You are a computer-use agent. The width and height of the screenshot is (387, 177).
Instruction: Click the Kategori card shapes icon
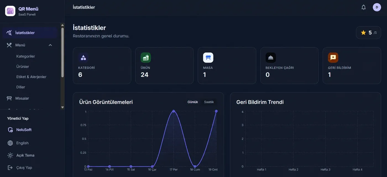point(83,58)
